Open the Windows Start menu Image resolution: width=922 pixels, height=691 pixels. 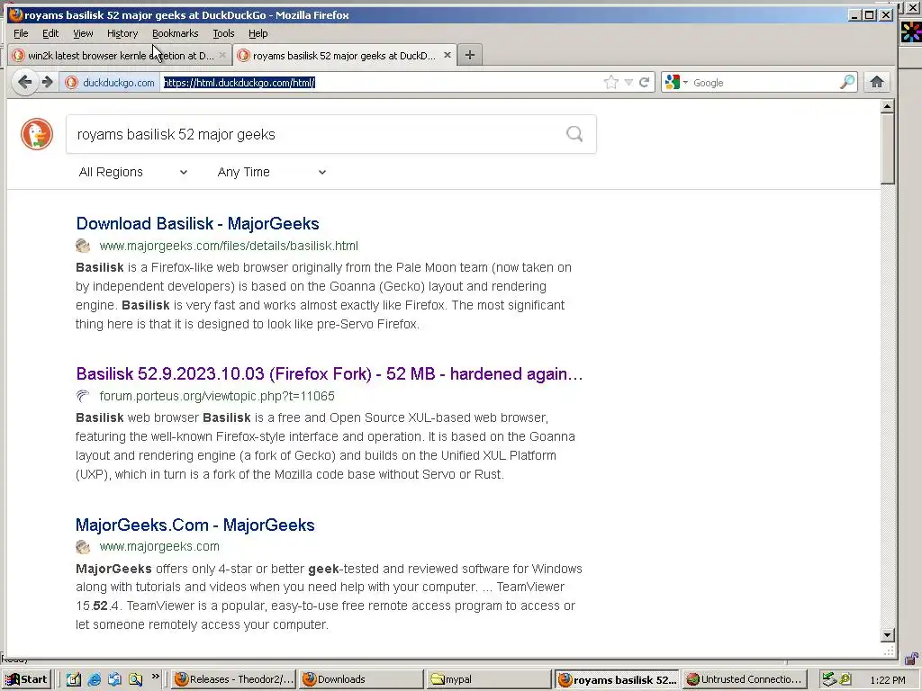click(x=26, y=679)
